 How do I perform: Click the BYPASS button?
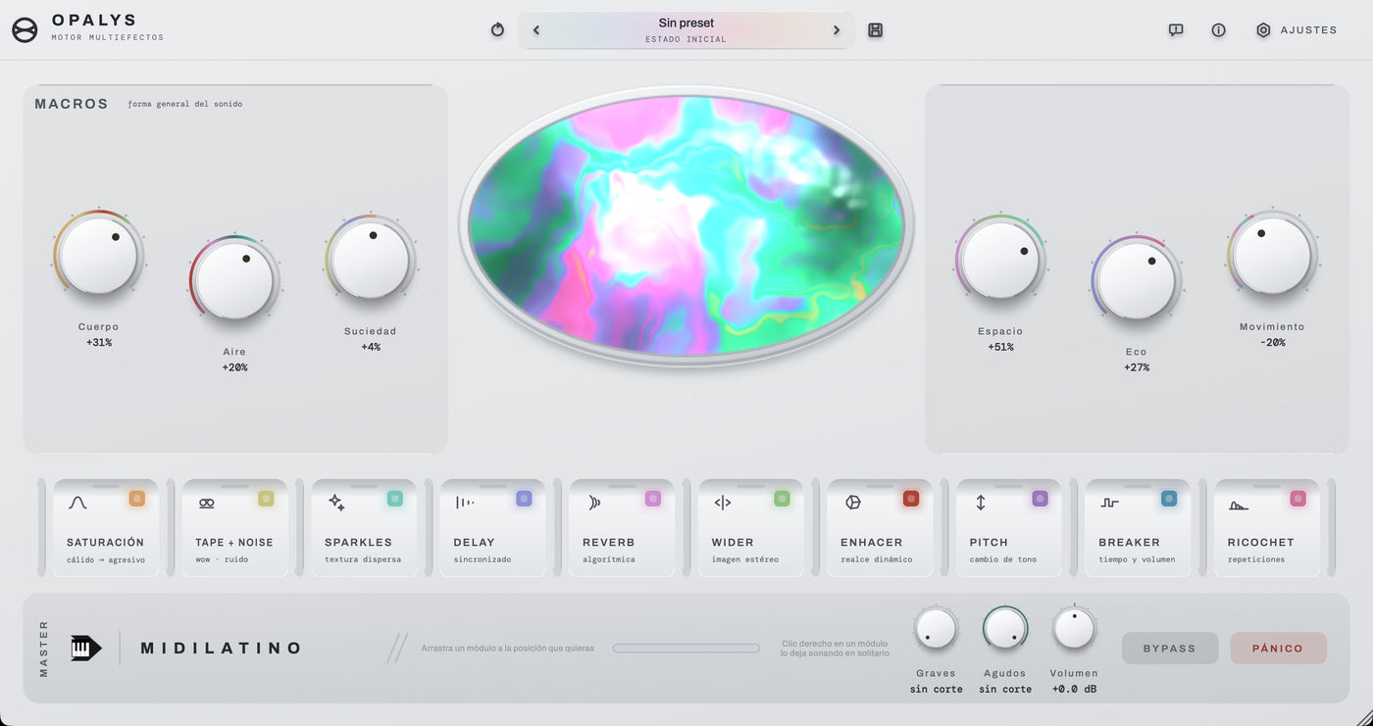tap(1170, 649)
